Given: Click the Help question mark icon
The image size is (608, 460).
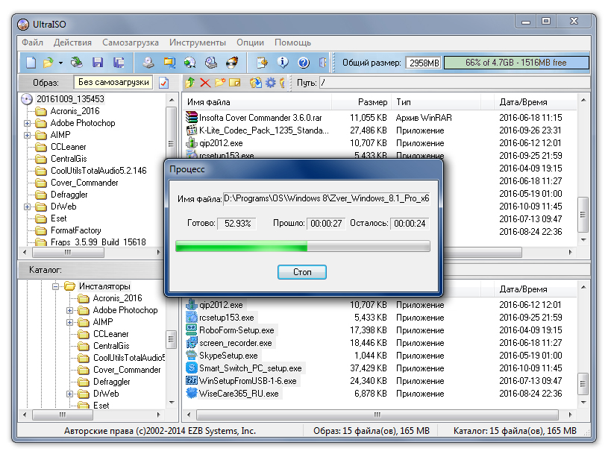Looking at the screenshot, I should (x=304, y=63).
